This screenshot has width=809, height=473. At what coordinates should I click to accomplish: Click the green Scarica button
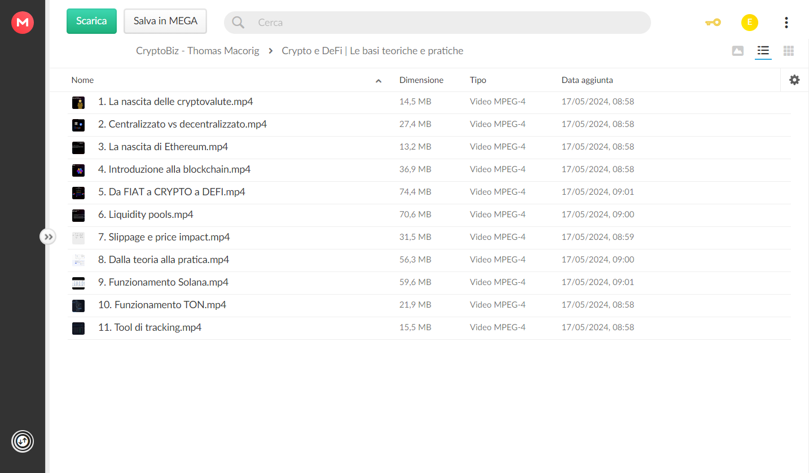[x=91, y=21]
